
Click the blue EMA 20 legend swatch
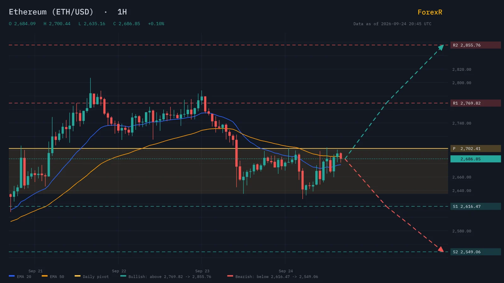point(12,276)
